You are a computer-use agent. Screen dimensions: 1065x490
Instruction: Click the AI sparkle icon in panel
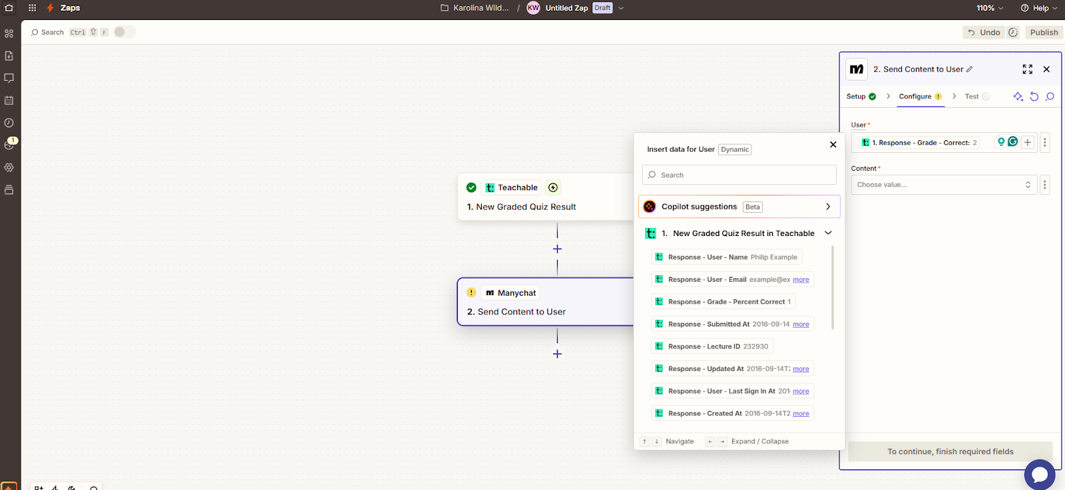[1018, 96]
